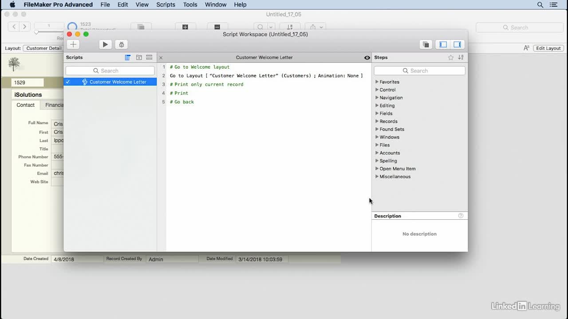Open Notification Center icon in menu bar
568x319 pixels.
pos(553,4)
